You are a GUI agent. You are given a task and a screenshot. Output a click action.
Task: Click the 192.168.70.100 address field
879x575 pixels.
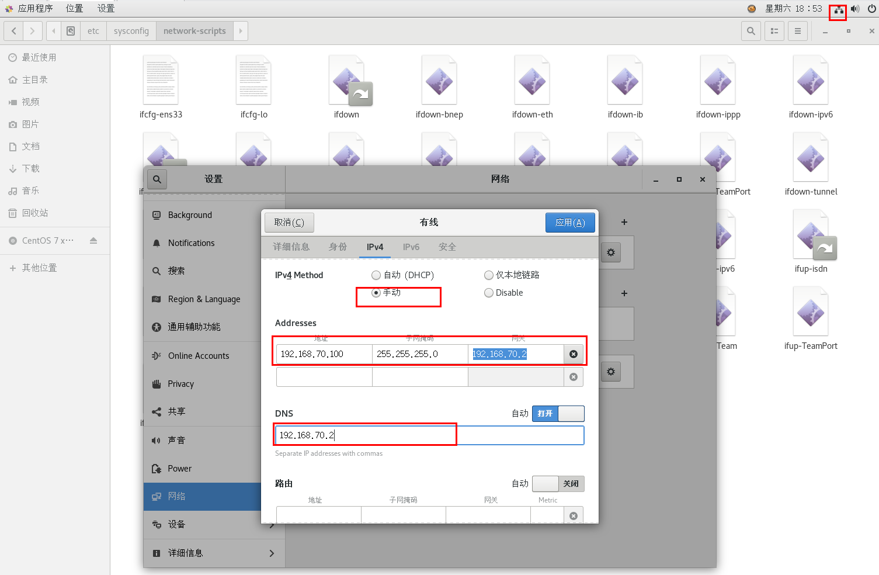pos(324,354)
